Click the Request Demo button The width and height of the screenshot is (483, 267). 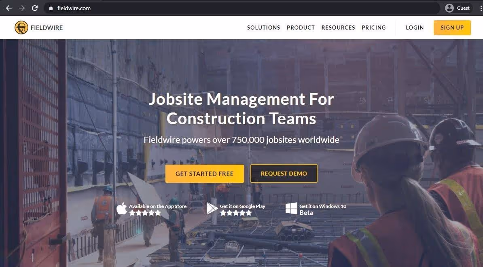point(284,174)
